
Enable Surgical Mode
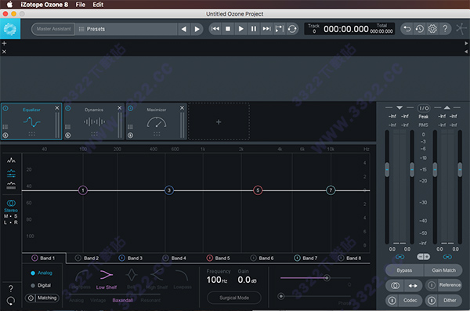coord(234,298)
